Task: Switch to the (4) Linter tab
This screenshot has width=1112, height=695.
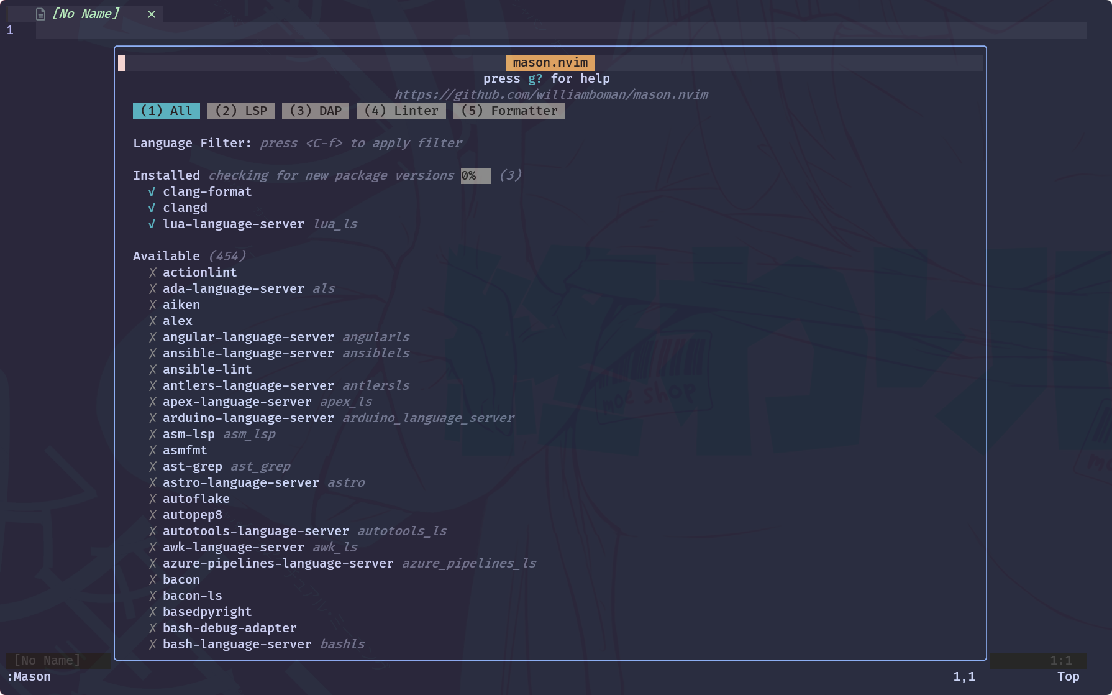Action: click(x=401, y=111)
